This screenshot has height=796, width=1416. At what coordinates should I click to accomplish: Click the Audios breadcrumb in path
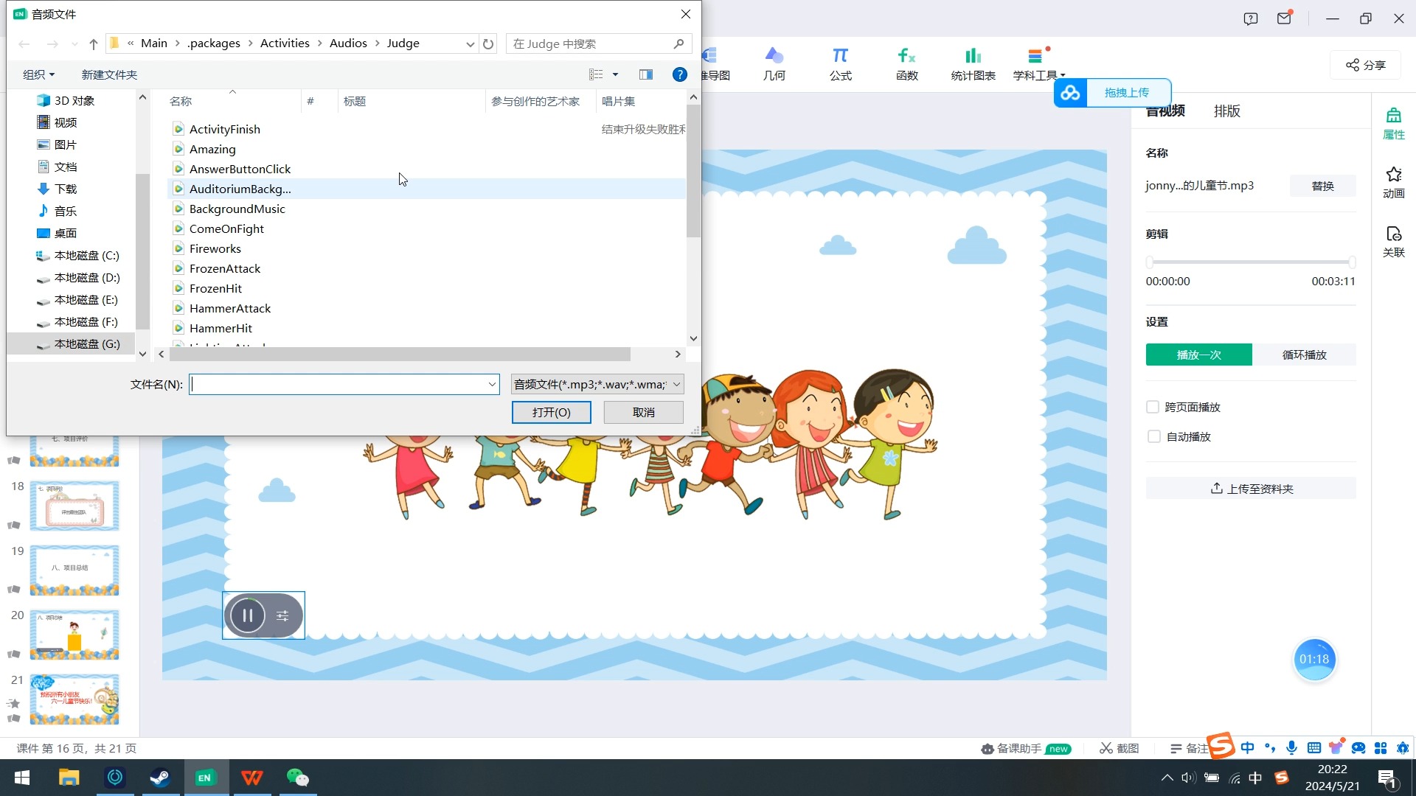(x=348, y=43)
